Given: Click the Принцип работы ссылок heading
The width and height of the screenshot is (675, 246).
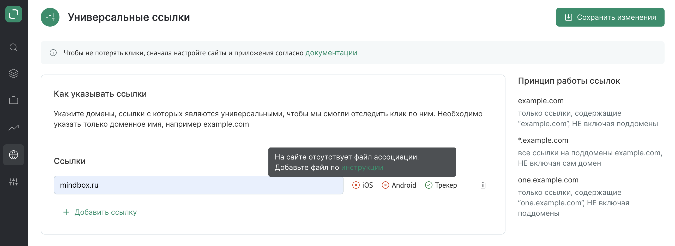Looking at the screenshot, I should pos(569,81).
